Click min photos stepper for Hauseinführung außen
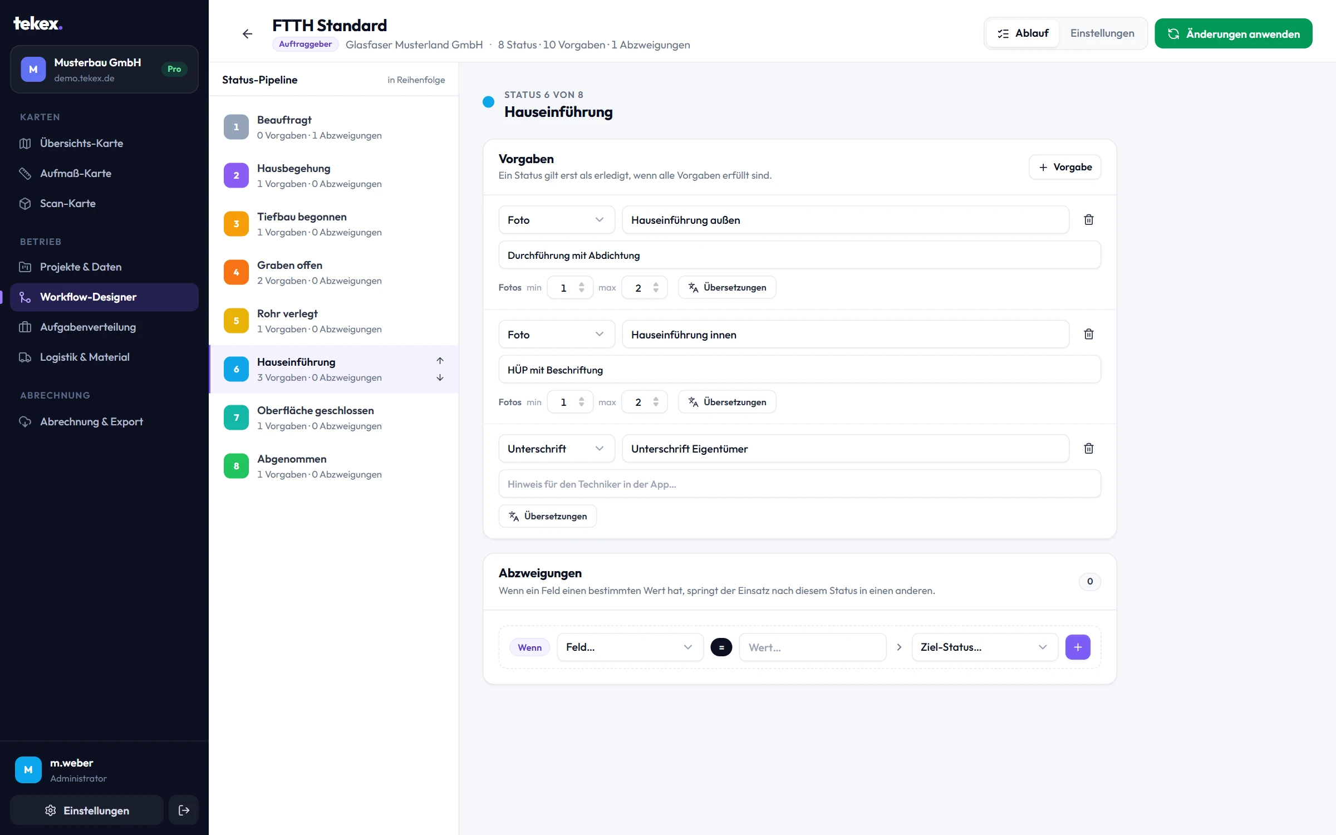The height and width of the screenshot is (835, 1336). (581, 287)
